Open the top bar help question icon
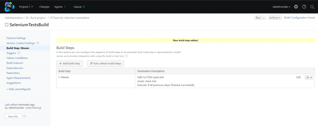Screen dimensions: 318x126 pyautogui.click(x=304, y=7)
